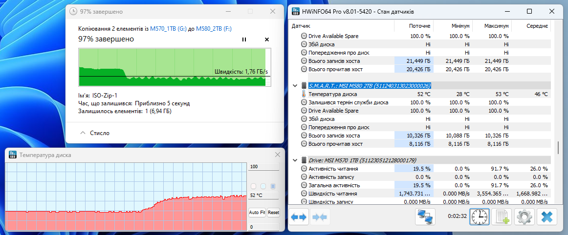Click the 1,743.731 read speed value
This screenshot has height=235, width=568.
click(415, 194)
